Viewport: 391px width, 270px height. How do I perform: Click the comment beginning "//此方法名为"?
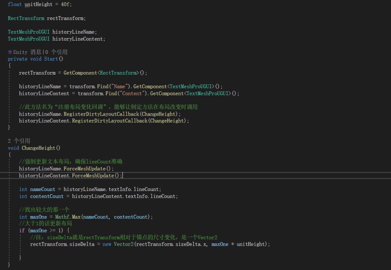pos(108,107)
